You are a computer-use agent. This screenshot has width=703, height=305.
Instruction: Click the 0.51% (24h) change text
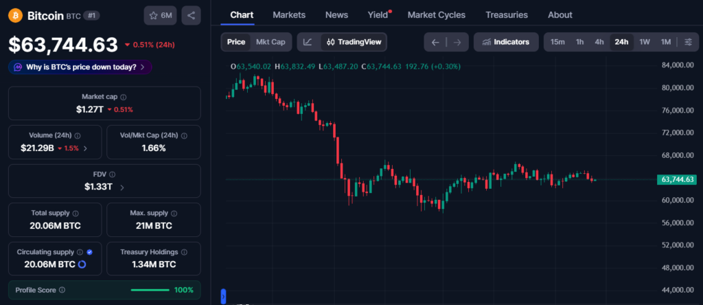coord(153,45)
